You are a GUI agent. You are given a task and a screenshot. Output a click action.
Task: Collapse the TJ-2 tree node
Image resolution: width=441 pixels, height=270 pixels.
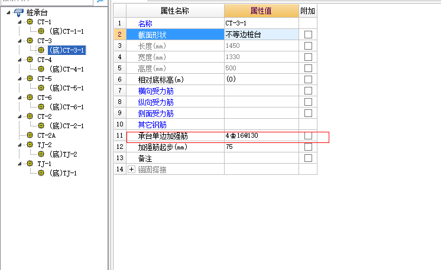[x=20, y=145]
